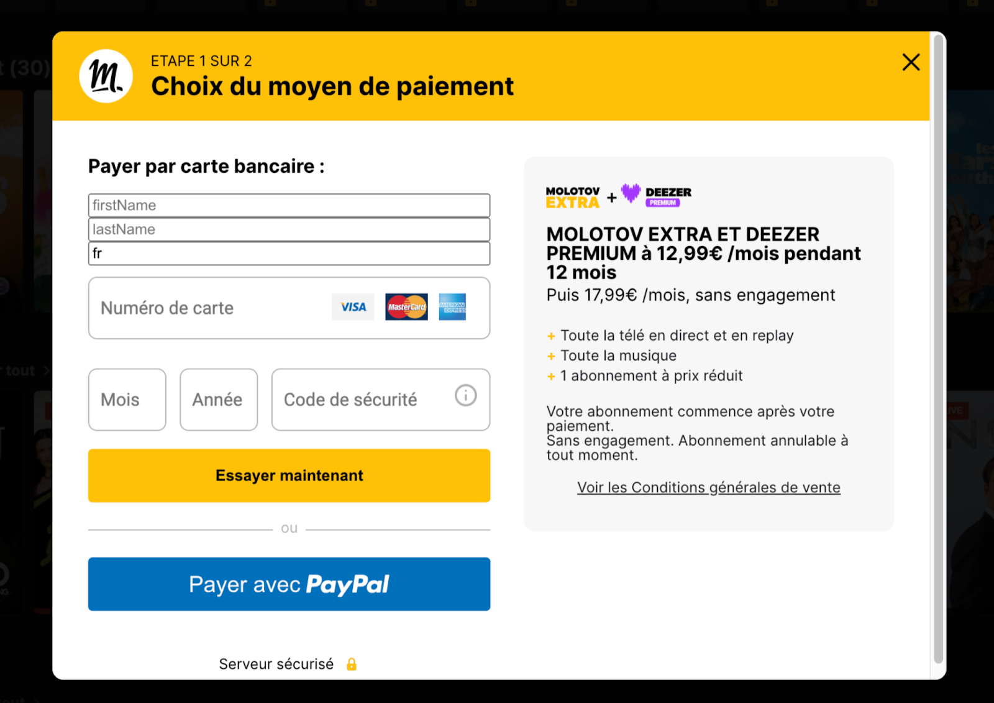The image size is (994, 703).
Task: Focus the lastName input field
Action: [x=289, y=229]
